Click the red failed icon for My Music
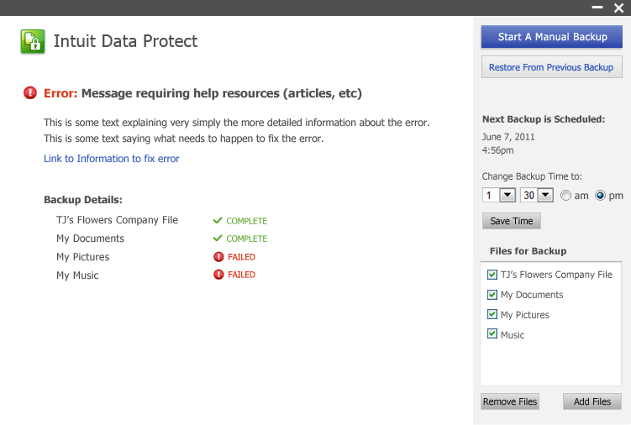 [x=218, y=275]
